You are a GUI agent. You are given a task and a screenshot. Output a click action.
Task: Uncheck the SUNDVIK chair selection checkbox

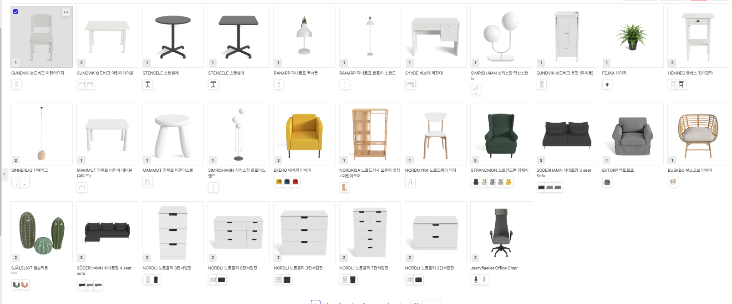pyautogui.click(x=15, y=12)
